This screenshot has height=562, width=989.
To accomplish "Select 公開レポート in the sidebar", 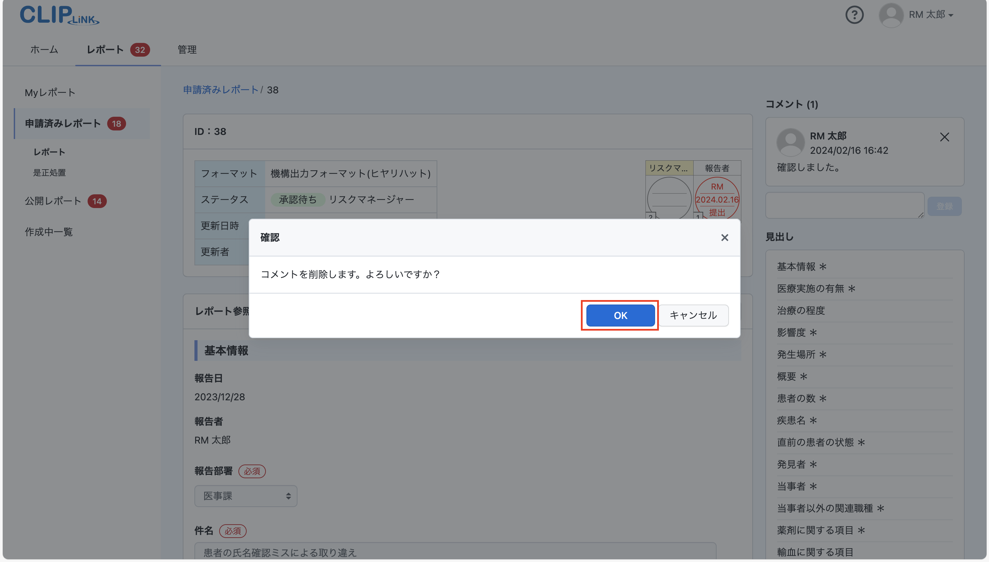I will pos(53,201).
